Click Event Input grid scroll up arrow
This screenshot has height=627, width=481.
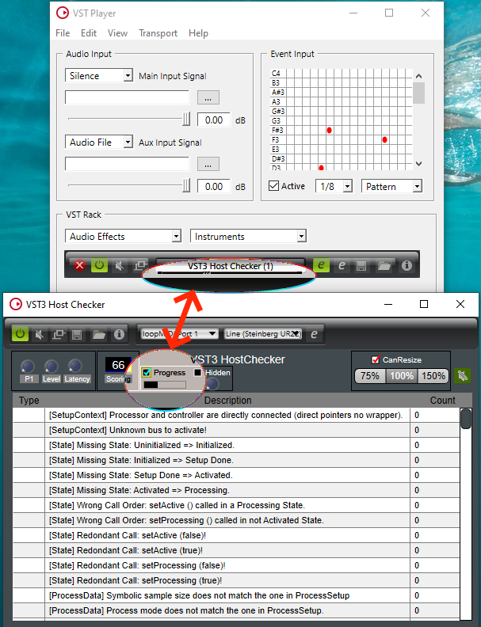[418, 75]
